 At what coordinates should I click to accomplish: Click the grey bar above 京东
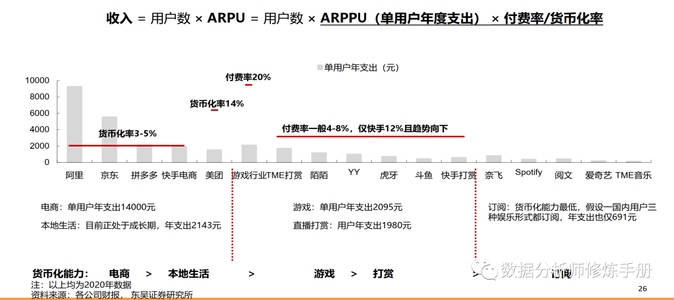109,139
